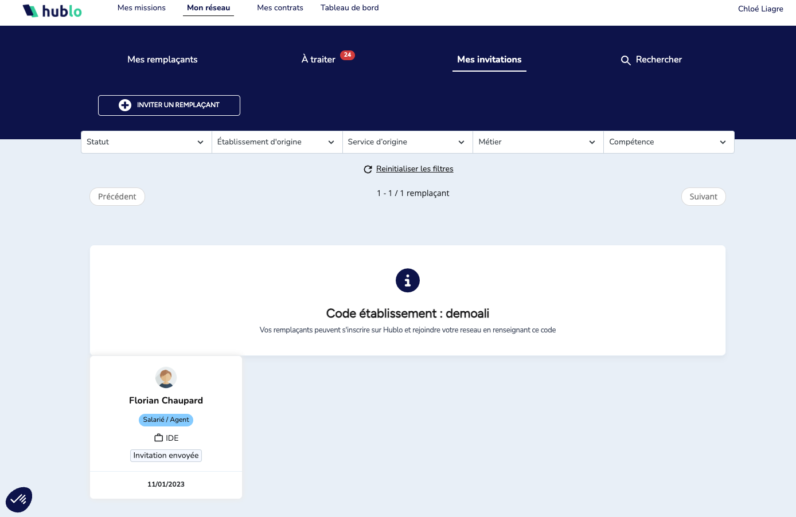Expand the Statut filter dropdown
This screenshot has height=517, width=796.
[x=146, y=142]
